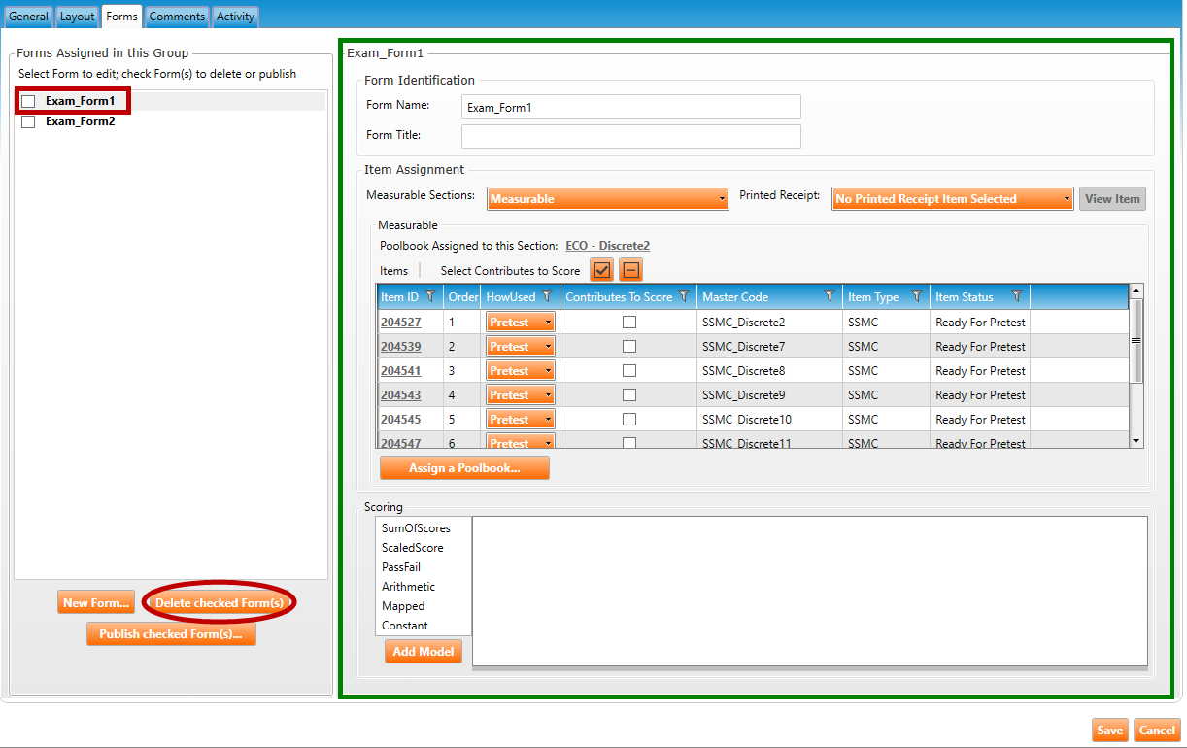Check the Exam_Form1 checkbox
The image size is (1187, 748).
pyautogui.click(x=28, y=101)
